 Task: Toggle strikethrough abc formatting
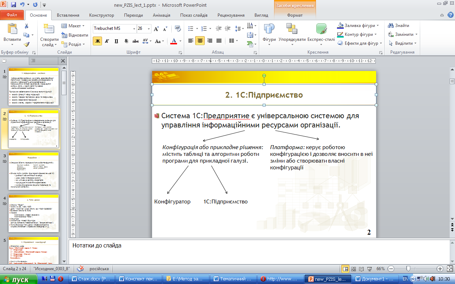135,41
